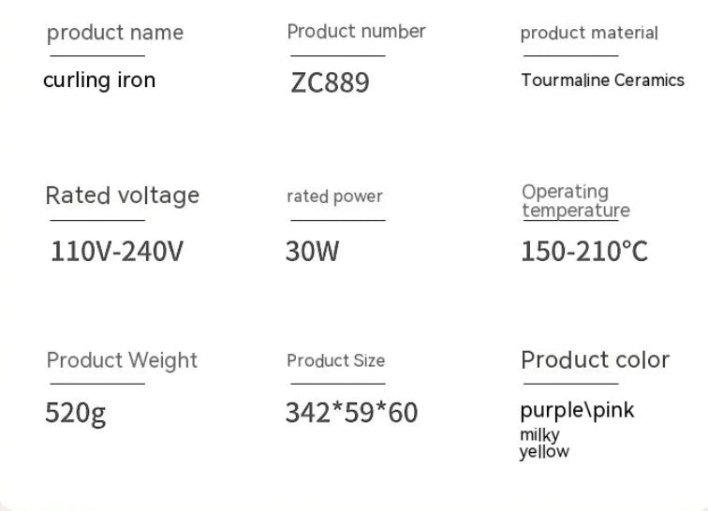This screenshot has height=511, width=708.
Task: Select the 520g weight value
Action: pyautogui.click(x=75, y=413)
